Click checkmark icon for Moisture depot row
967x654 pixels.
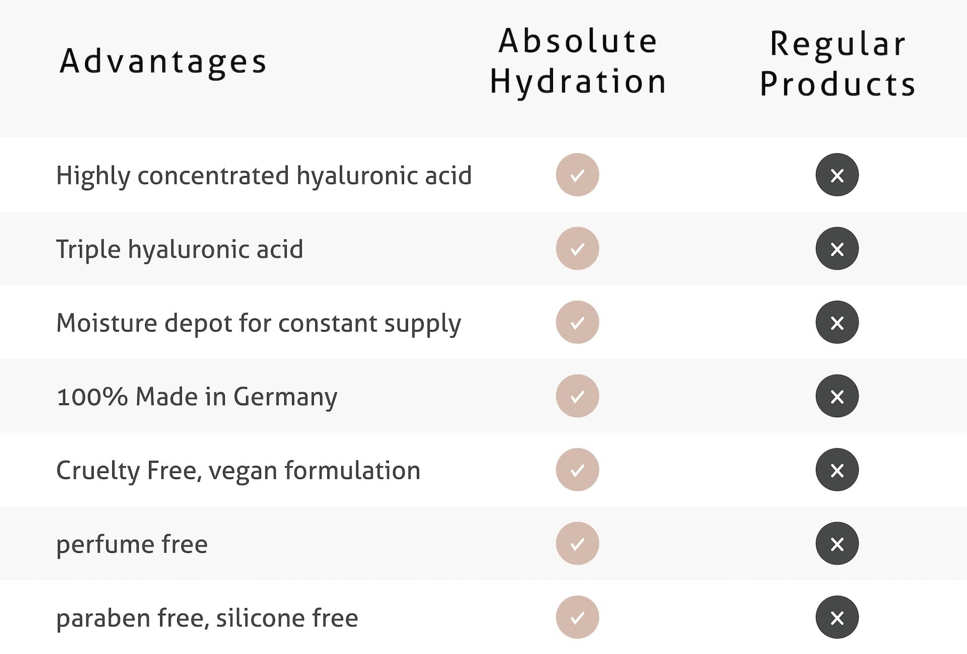pos(577,322)
